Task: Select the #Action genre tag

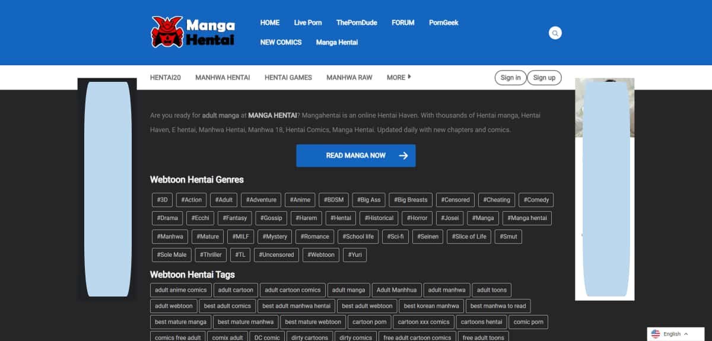Action: (x=192, y=200)
